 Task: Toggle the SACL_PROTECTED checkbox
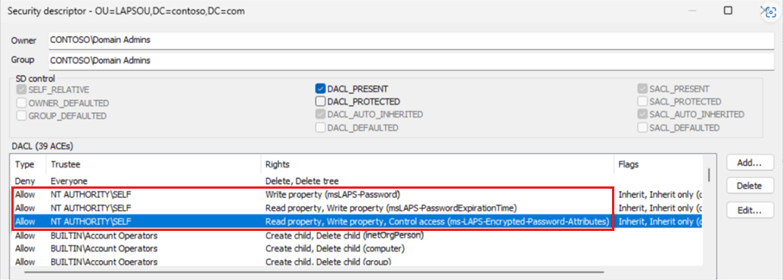[643, 102]
